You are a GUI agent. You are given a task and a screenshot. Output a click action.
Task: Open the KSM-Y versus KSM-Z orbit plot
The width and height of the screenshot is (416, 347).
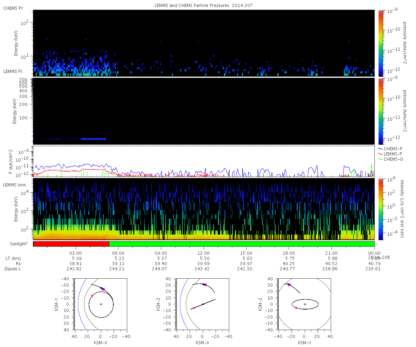coord(305,304)
